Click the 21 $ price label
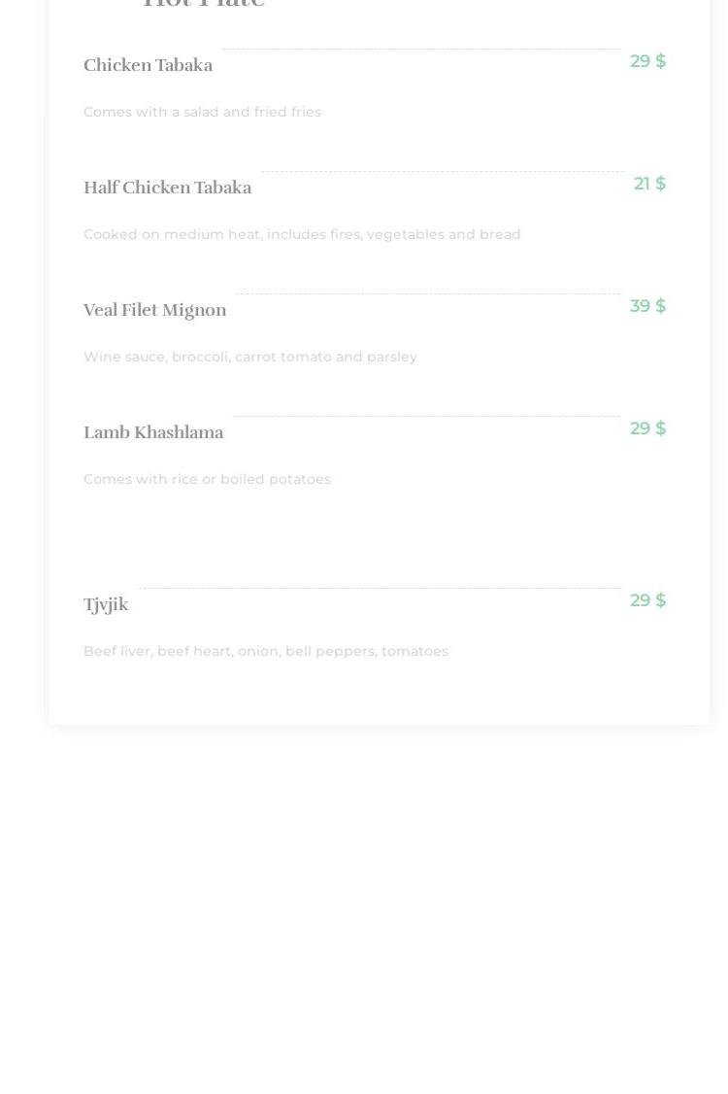Image resolution: width=728 pixels, height=1094 pixels. [649, 184]
